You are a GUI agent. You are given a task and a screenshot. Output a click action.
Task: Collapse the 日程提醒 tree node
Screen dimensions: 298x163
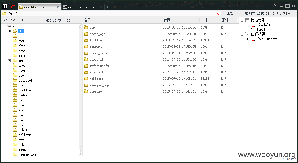point(242,34)
